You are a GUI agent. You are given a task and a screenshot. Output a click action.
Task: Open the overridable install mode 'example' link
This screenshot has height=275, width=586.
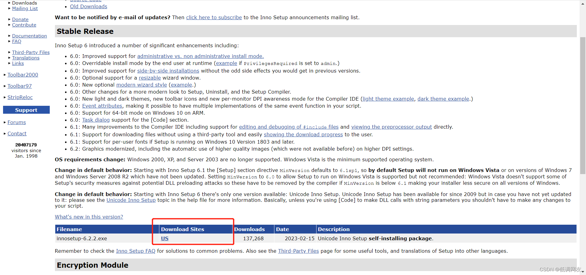click(226, 63)
